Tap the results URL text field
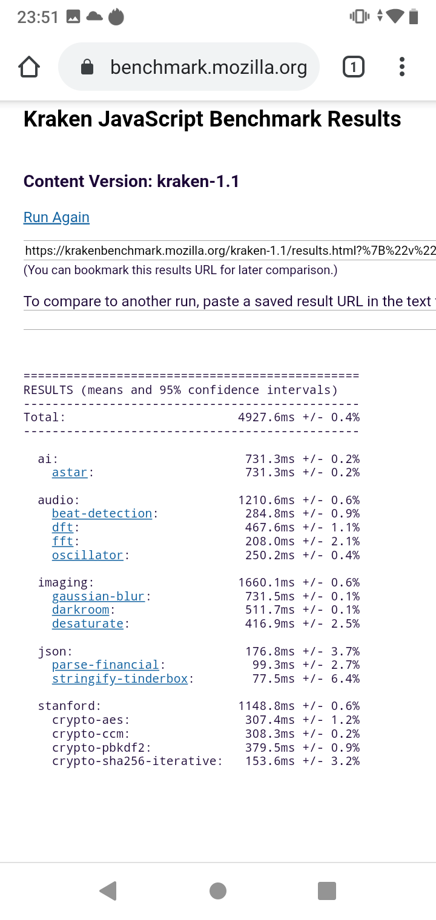The width and height of the screenshot is (436, 920). click(230, 251)
